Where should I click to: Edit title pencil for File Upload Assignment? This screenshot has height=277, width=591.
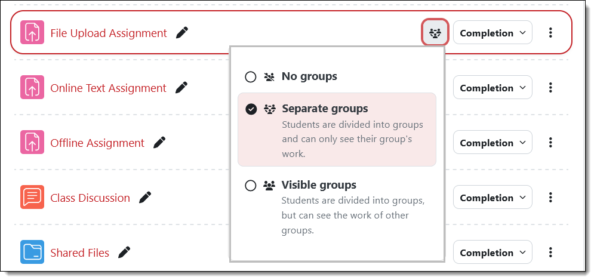point(182,33)
